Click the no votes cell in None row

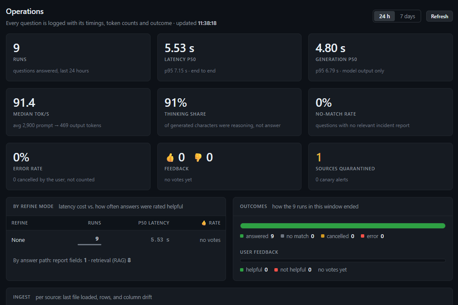click(210, 240)
